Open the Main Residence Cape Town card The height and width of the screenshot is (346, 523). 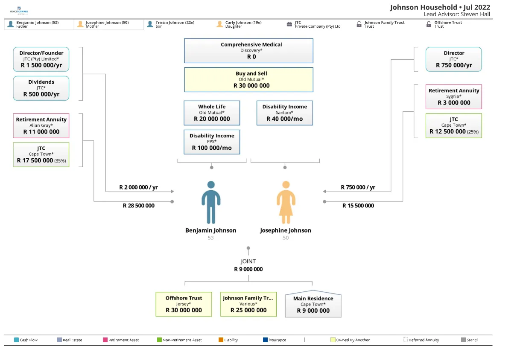click(x=313, y=305)
